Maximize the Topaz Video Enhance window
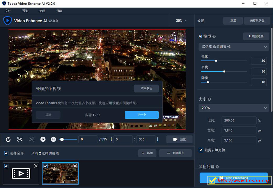Image resolution: width=273 pixels, height=188 pixels. click(255, 3)
